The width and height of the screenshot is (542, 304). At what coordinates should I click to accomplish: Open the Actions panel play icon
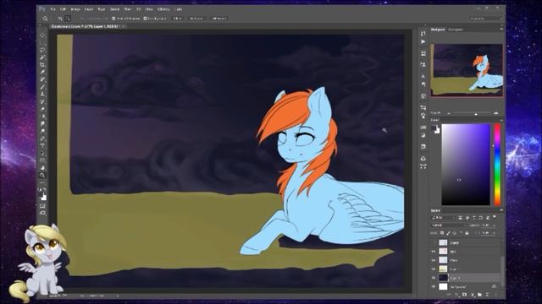(x=423, y=41)
